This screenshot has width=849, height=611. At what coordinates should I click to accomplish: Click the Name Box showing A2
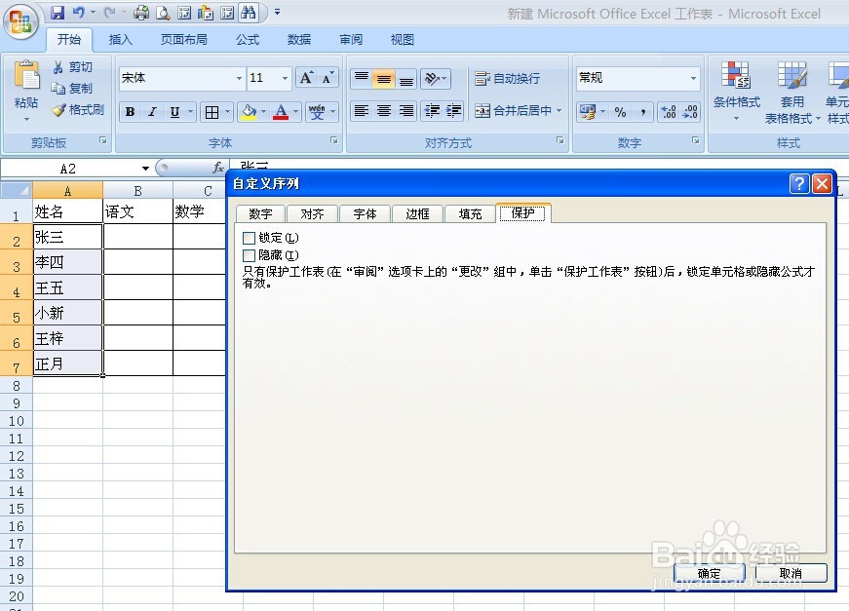click(68, 167)
